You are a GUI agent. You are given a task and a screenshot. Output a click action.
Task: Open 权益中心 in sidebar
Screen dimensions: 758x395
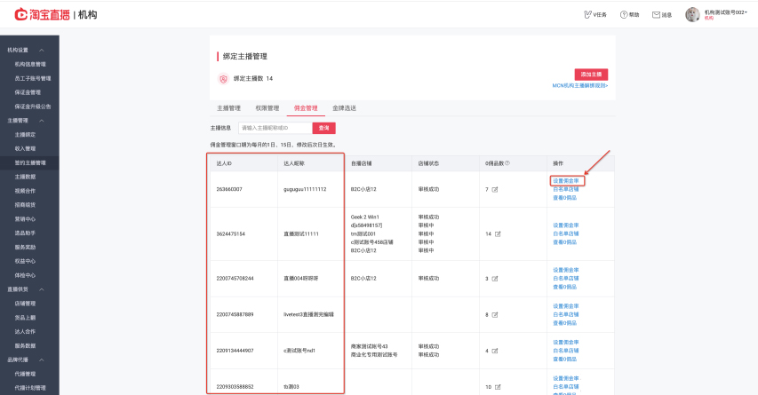pyautogui.click(x=25, y=261)
